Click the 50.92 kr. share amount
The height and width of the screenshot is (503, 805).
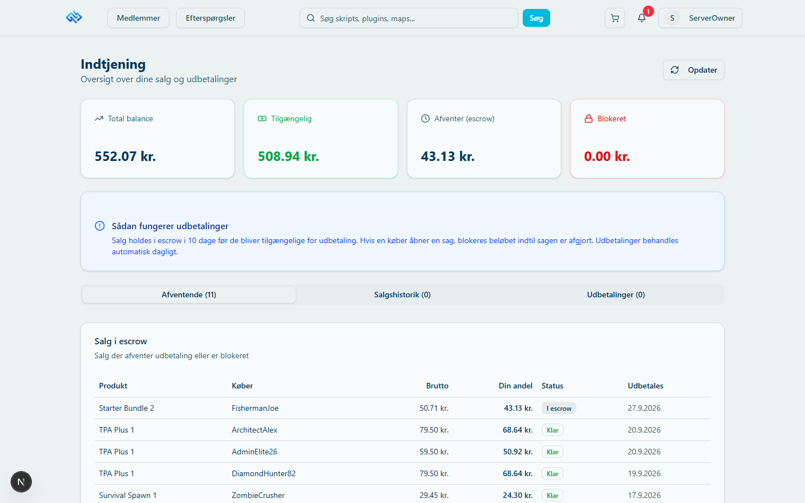[x=518, y=452]
